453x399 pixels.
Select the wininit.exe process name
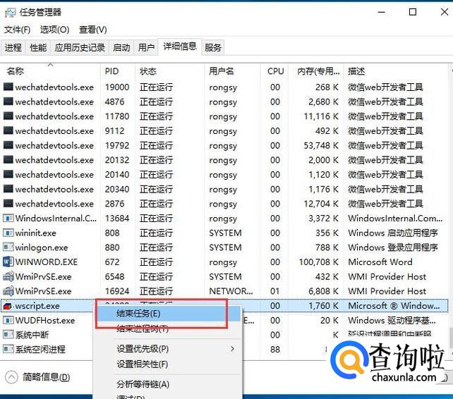(x=35, y=233)
